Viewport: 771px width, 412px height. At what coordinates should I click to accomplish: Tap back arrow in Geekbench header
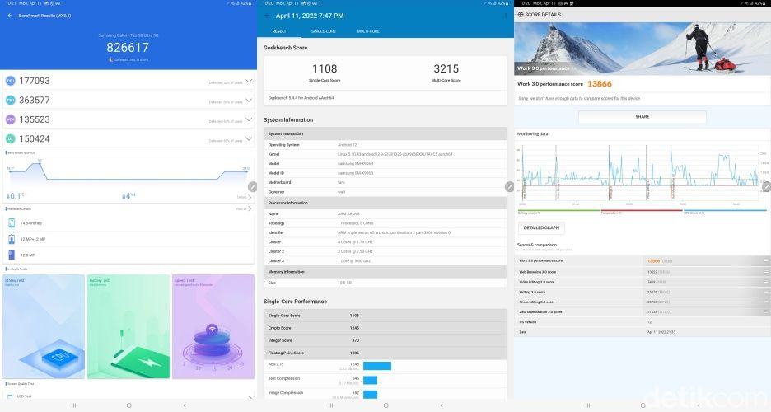(267, 16)
